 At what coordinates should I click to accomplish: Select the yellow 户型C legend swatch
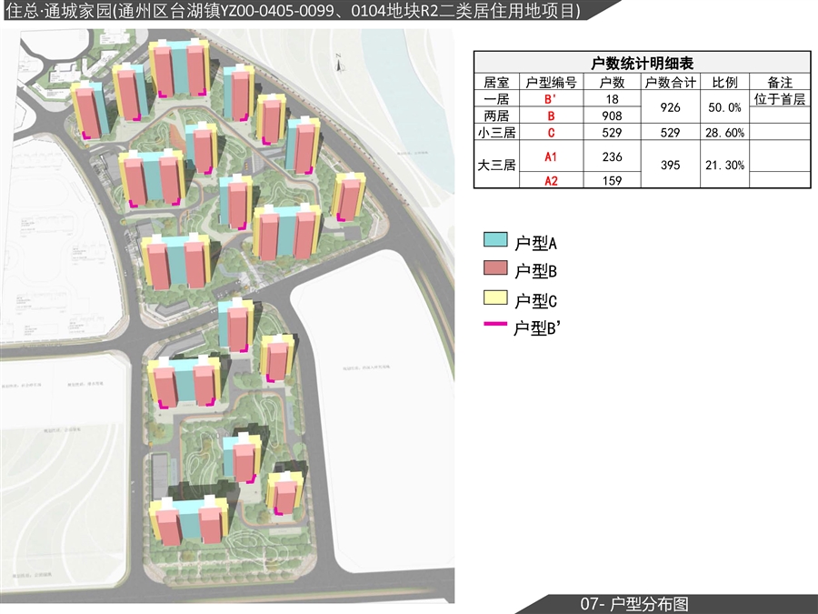(x=495, y=297)
